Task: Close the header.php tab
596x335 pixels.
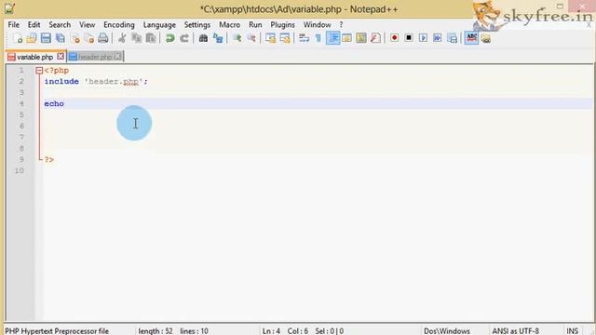Action: (x=117, y=57)
